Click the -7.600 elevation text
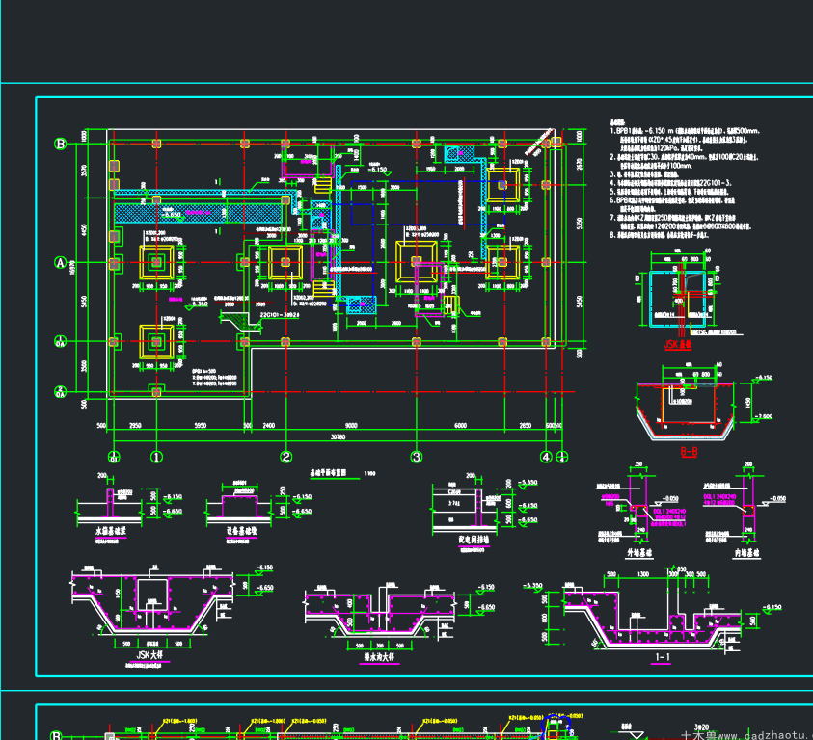Viewport: 813px width, 740px height. [762, 416]
